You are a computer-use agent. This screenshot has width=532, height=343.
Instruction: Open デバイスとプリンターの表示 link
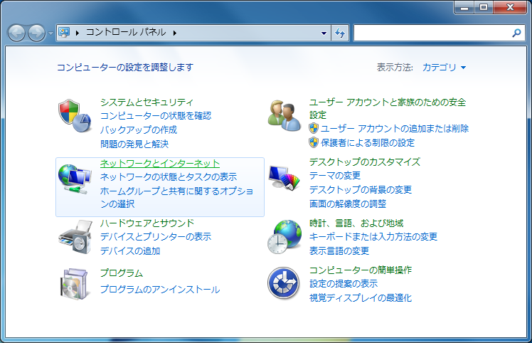[x=155, y=236]
